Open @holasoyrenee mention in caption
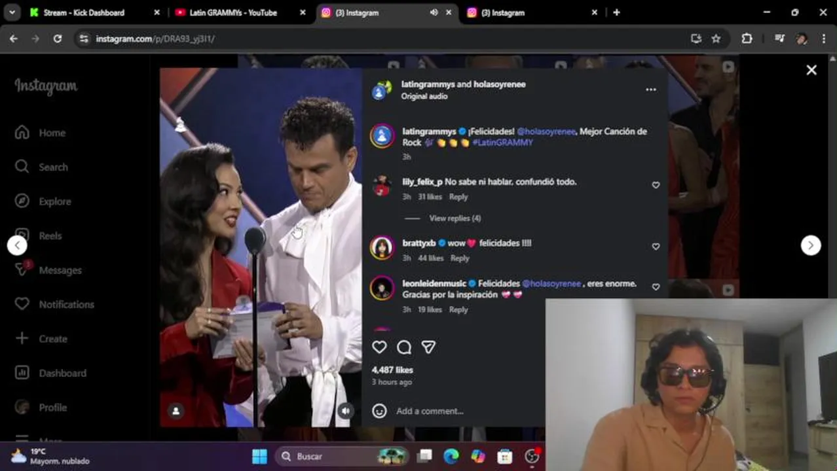 pyautogui.click(x=546, y=131)
